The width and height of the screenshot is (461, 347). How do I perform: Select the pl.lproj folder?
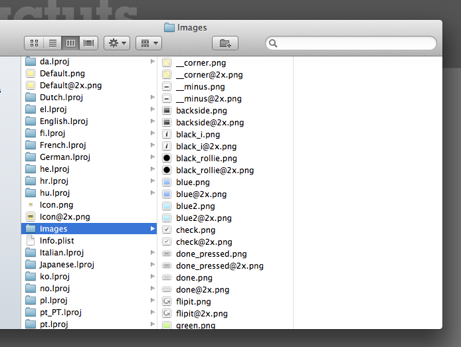pos(89,301)
